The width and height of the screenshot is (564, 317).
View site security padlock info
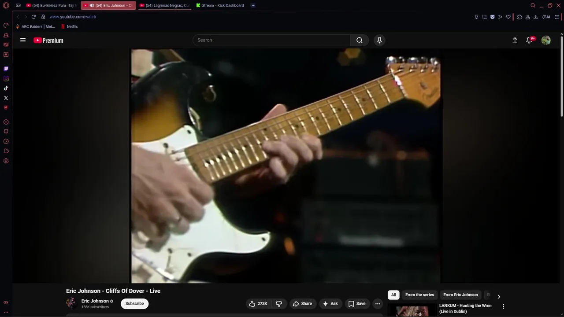click(43, 17)
